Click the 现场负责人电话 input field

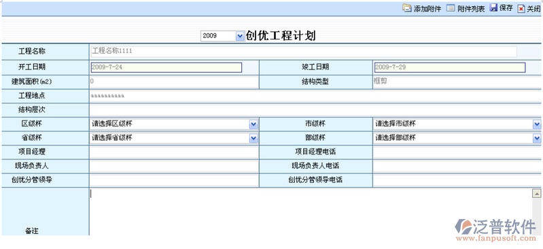pos(457,166)
